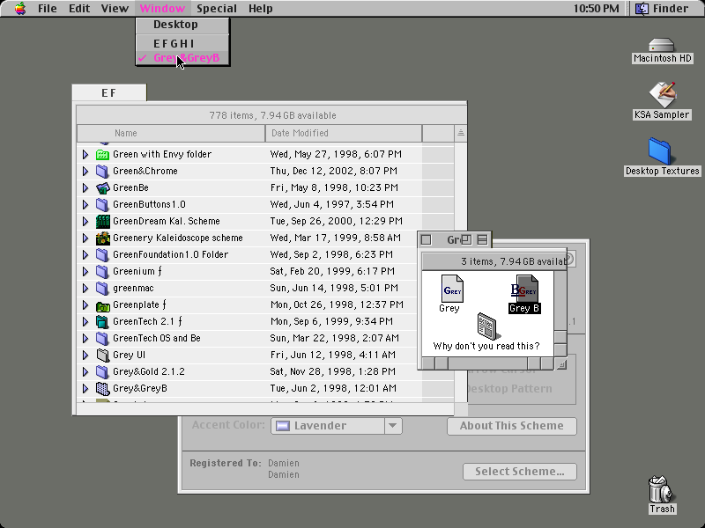Click the Finder application menu icon
Viewport: 705px width, 528px height.
point(642,9)
